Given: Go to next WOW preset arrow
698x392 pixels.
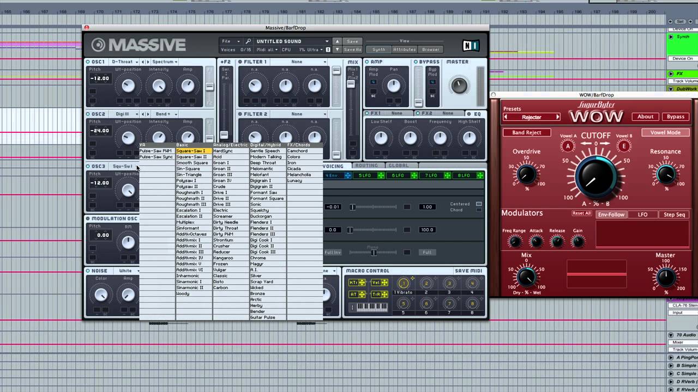Looking at the screenshot, I should point(557,117).
